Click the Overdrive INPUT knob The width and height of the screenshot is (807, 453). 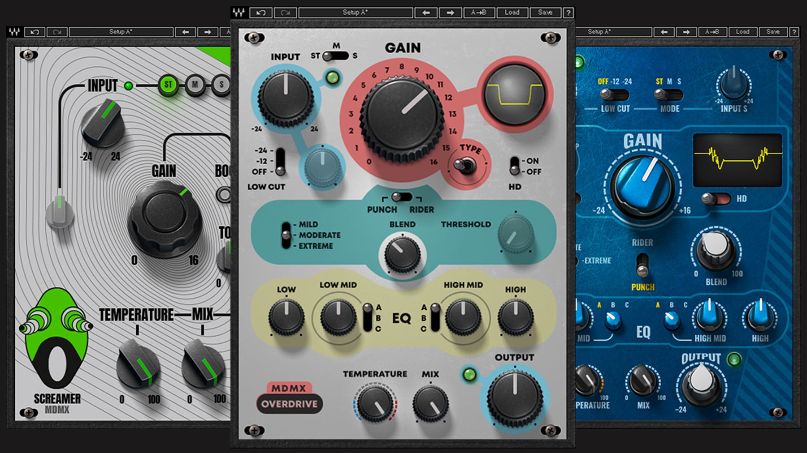pos(286,98)
